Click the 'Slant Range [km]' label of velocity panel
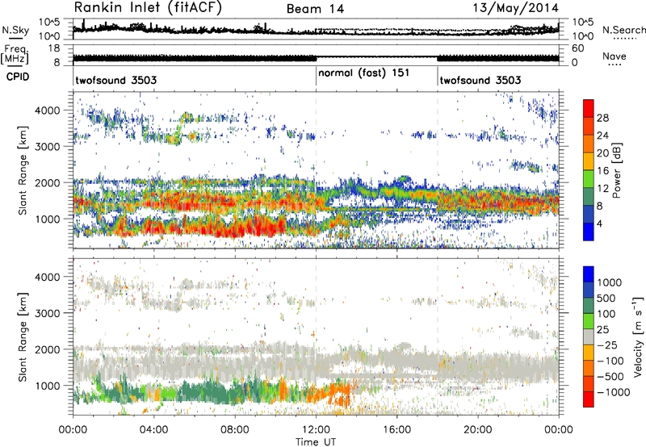The height and width of the screenshot is (447, 646). click(x=23, y=336)
